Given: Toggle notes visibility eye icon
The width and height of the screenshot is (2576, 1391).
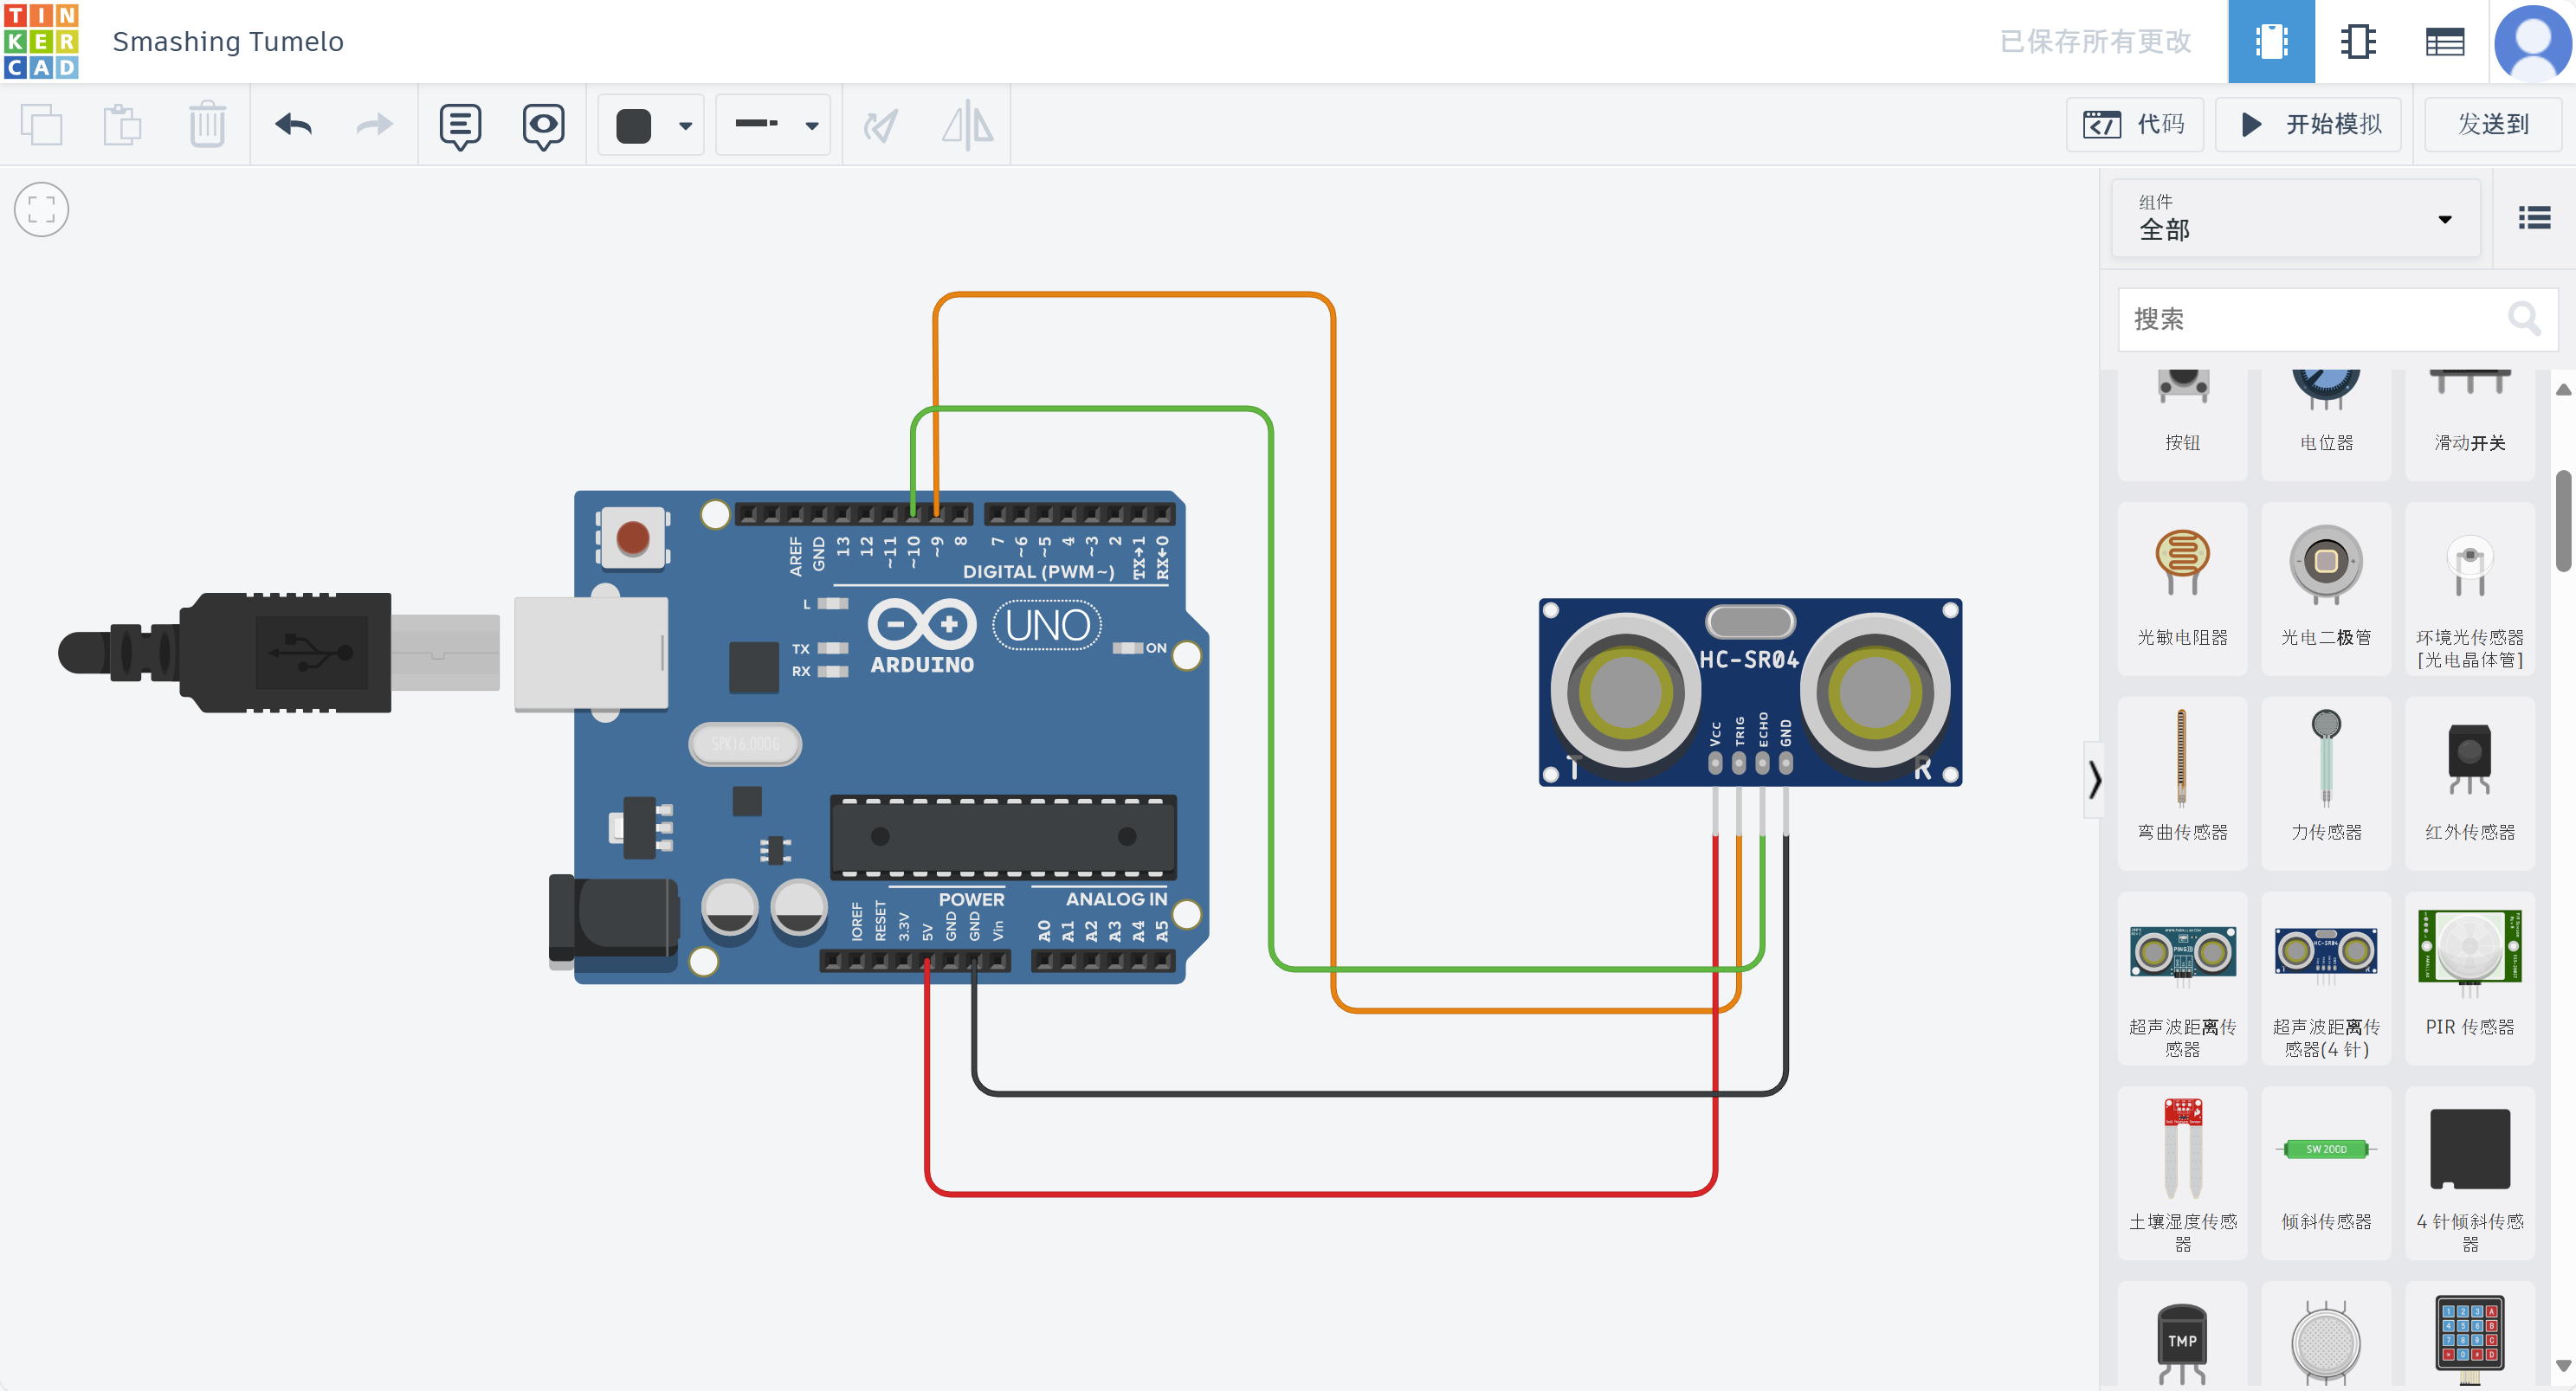Looking at the screenshot, I should coord(543,126).
